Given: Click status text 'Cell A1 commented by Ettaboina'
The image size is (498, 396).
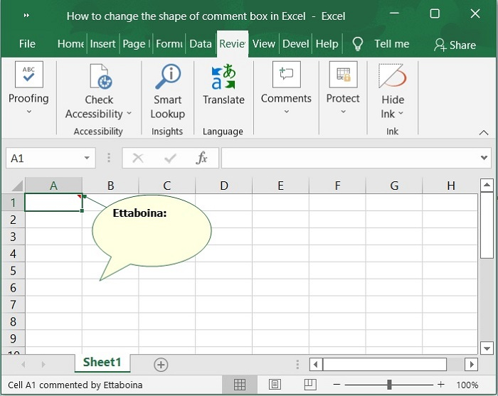Looking at the screenshot, I should [x=75, y=385].
